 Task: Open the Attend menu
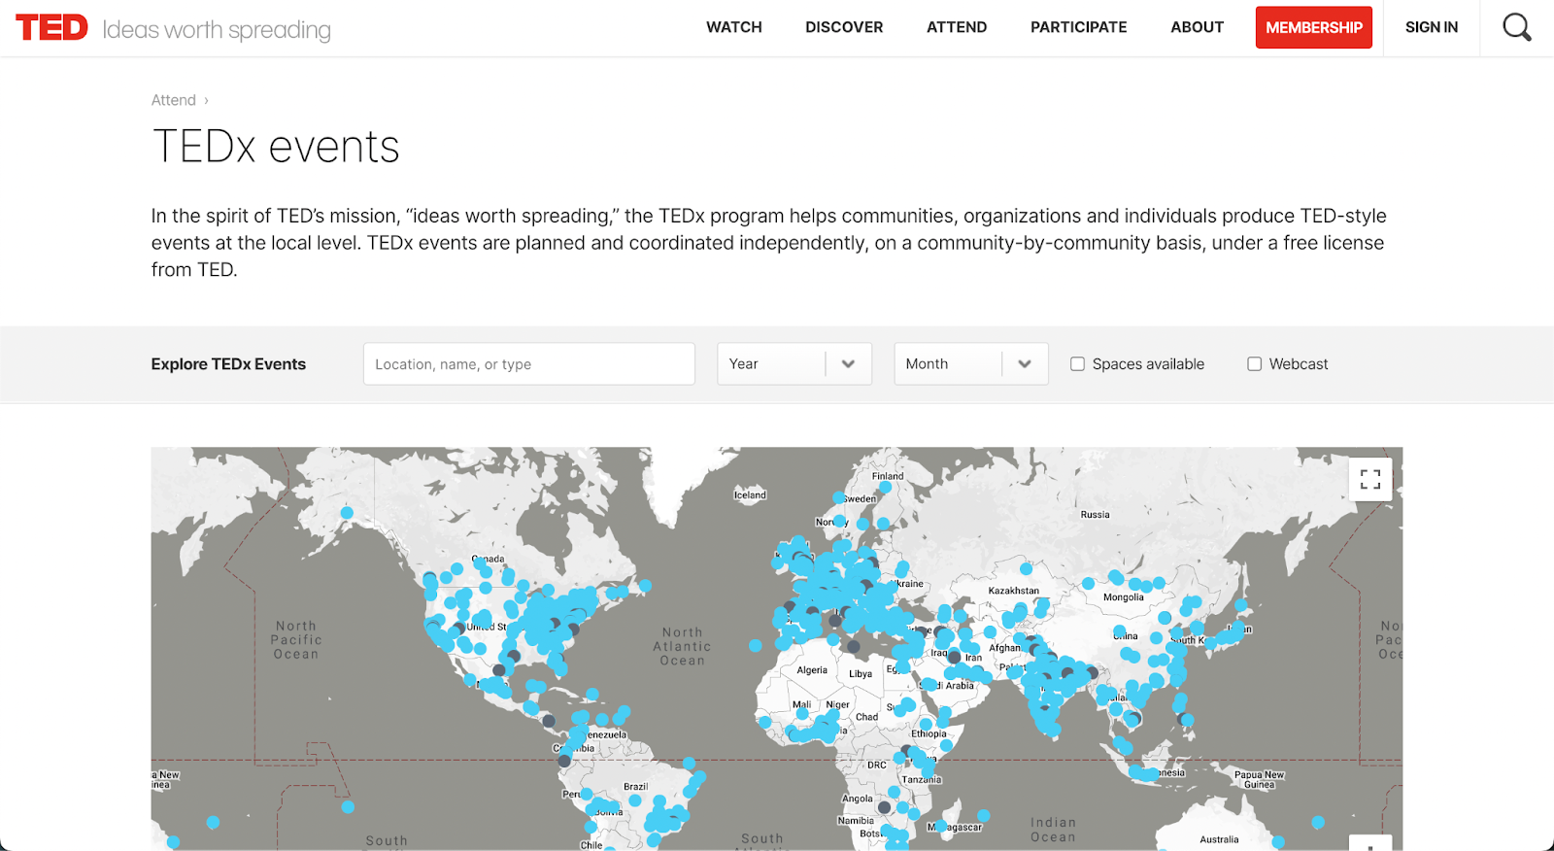[957, 27]
